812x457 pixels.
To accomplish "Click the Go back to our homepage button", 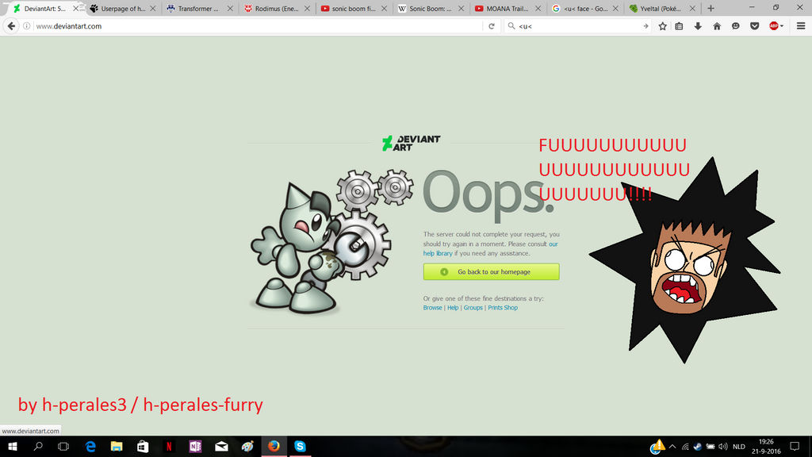I will (491, 271).
